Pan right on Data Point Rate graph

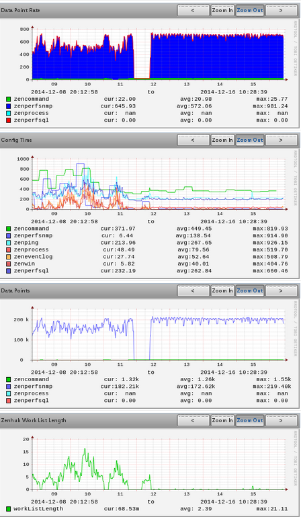click(x=281, y=10)
